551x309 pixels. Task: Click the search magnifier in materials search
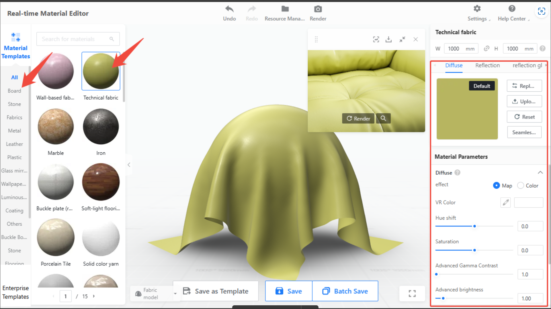tap(112, 39)
